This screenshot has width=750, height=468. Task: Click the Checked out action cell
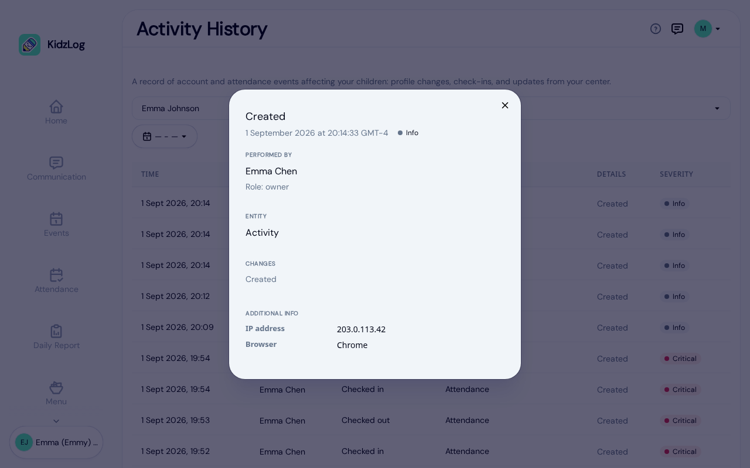coord(366,421)
